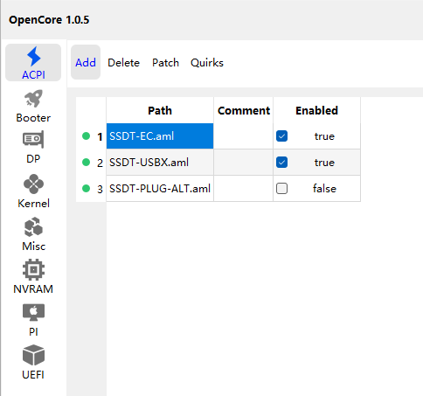Open the Misc section

33,234
